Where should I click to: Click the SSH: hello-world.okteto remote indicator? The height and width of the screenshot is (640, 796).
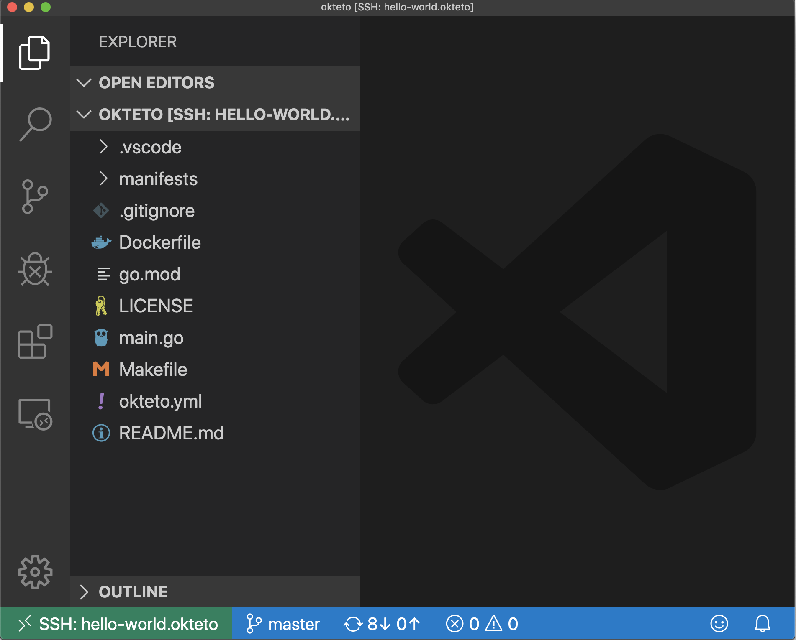[x=117, y=624]
